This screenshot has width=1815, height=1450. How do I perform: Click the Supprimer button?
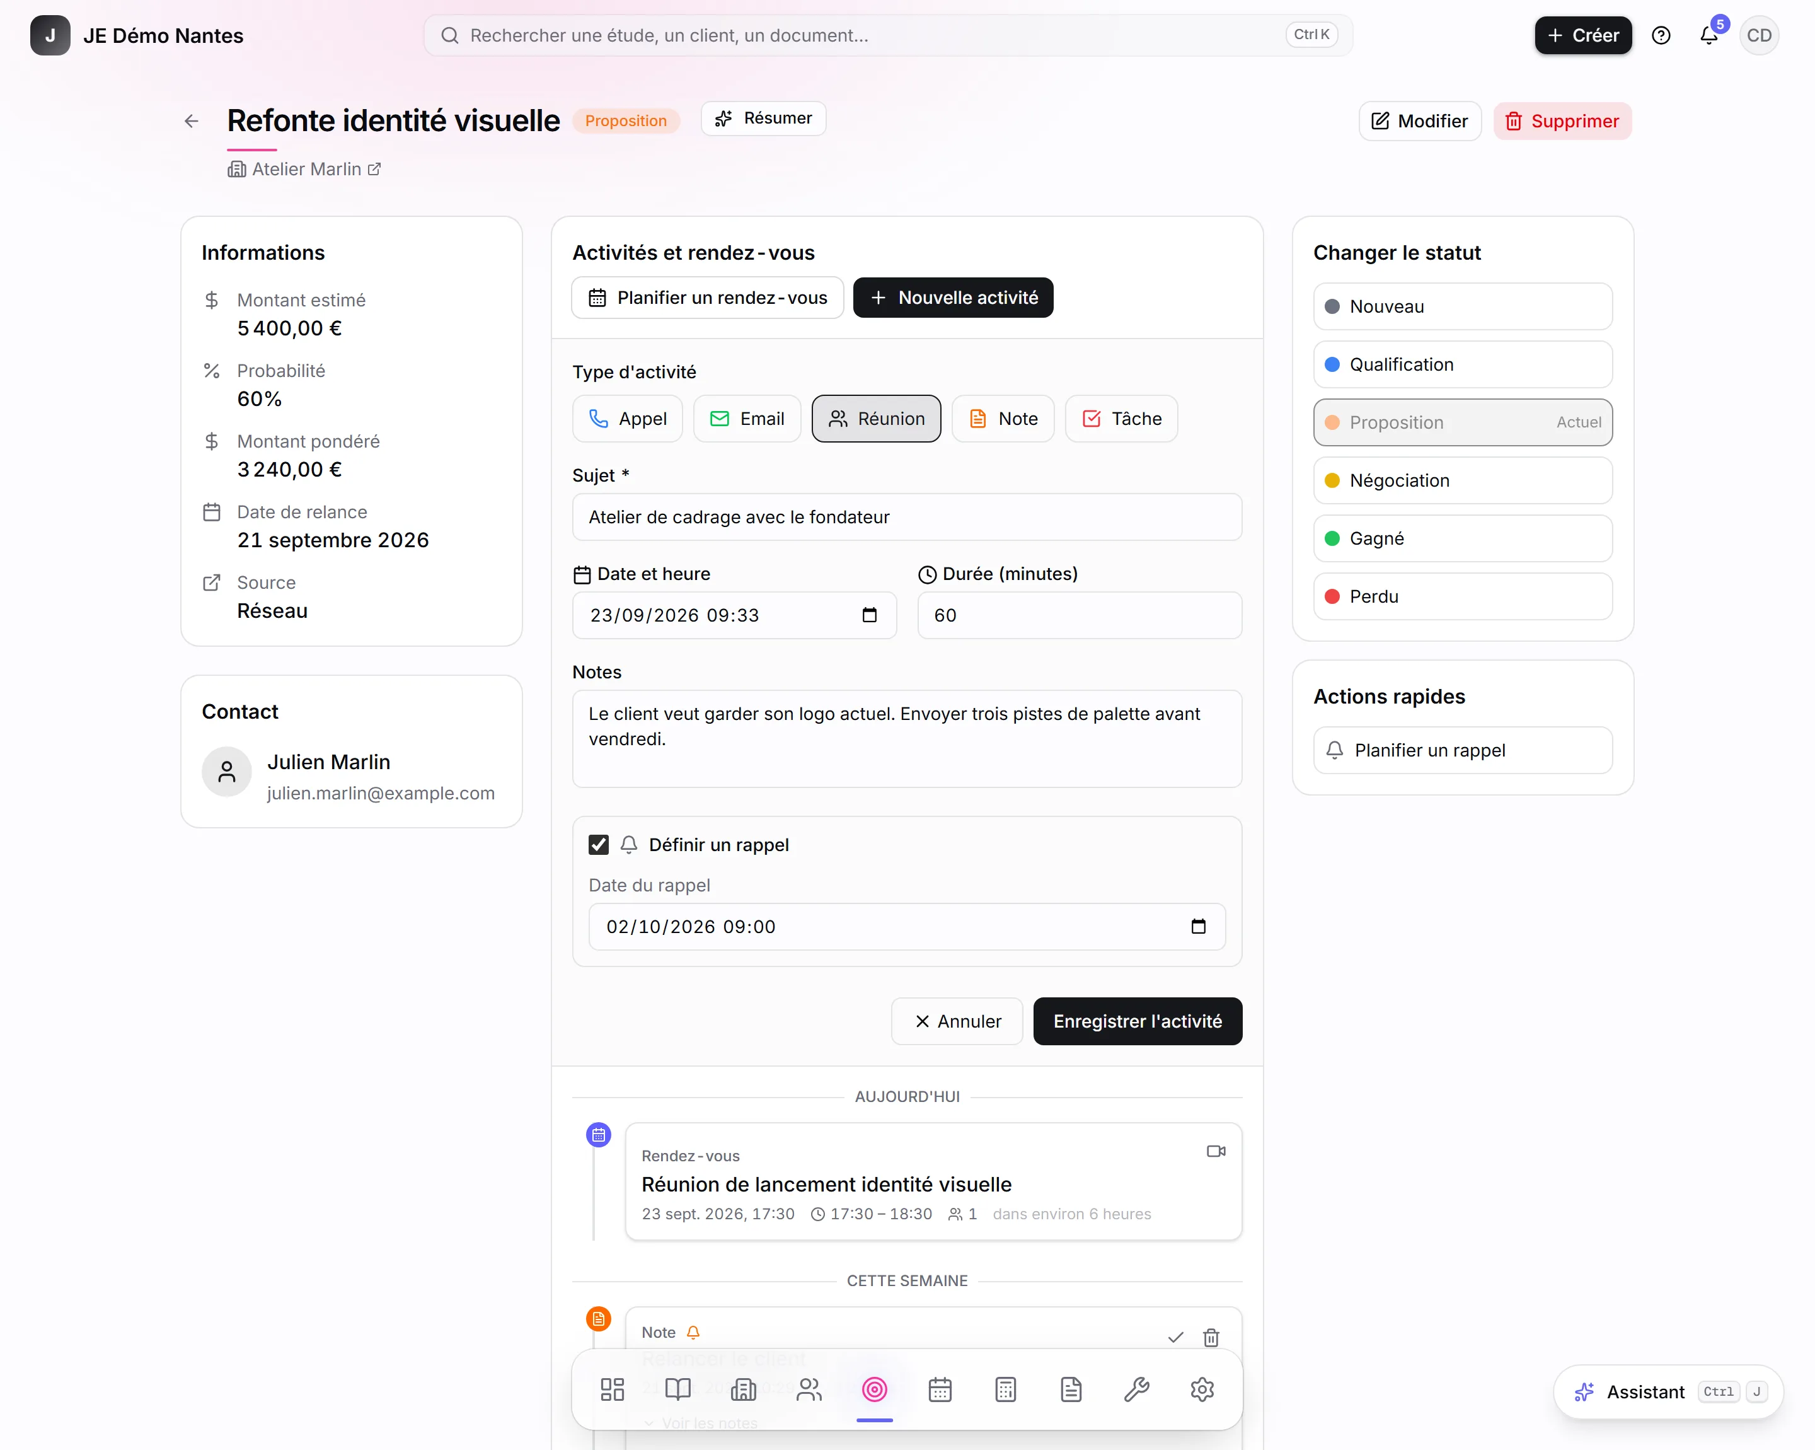pyautogui.click(x=1564, y=121)
